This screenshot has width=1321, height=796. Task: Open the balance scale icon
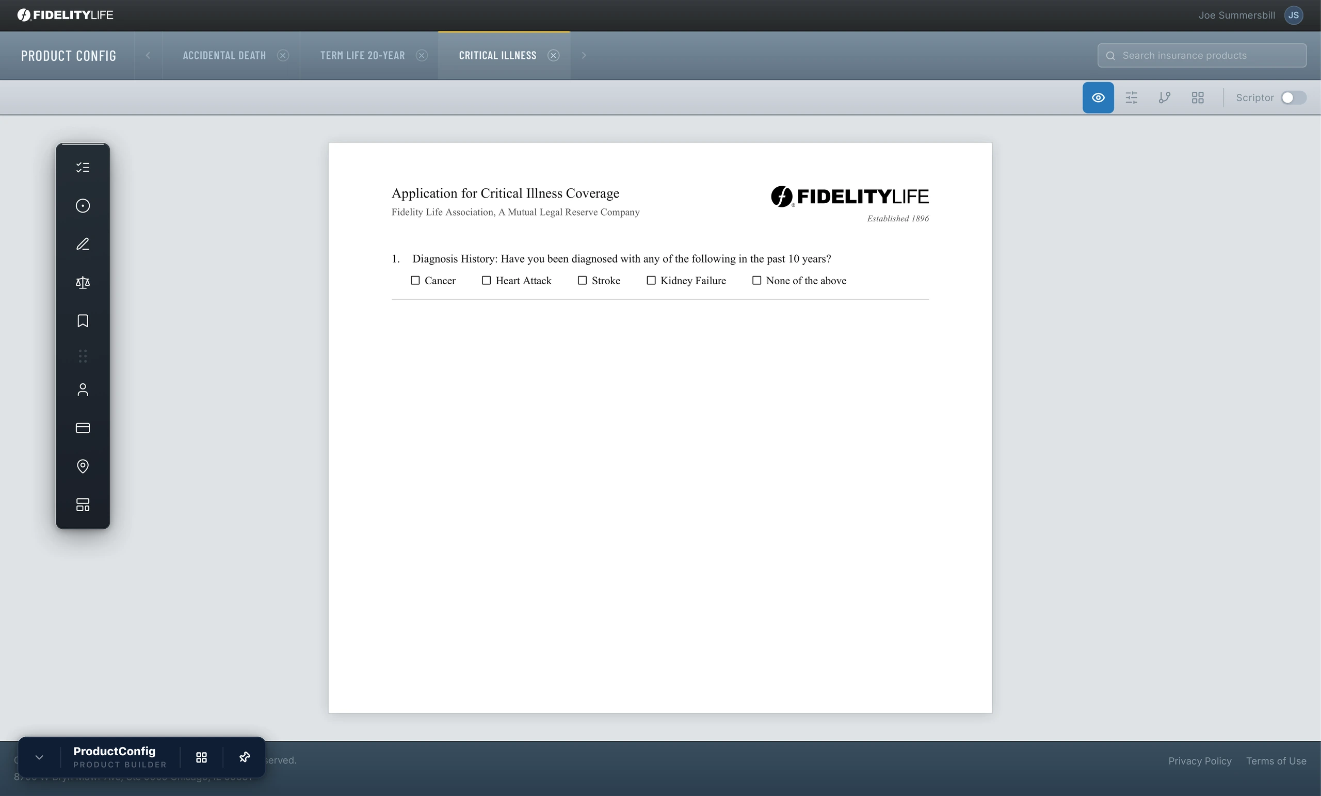83,283
